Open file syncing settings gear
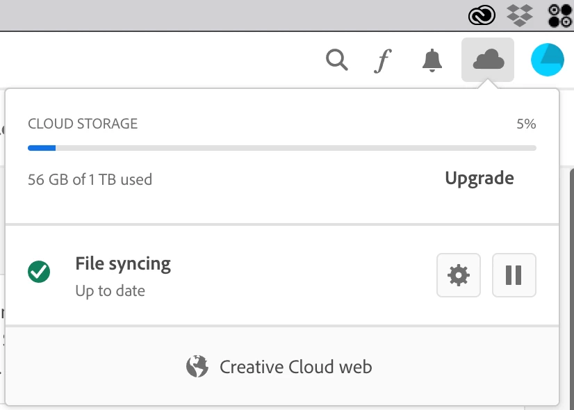 coord(459,275)
